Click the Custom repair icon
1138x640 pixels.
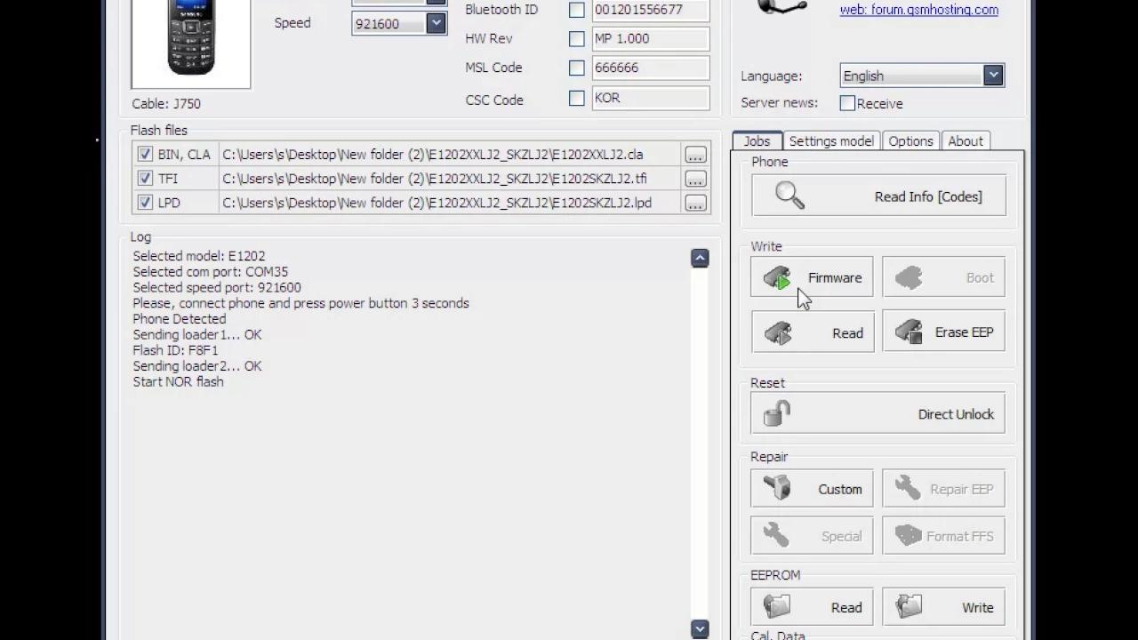[777, 488]
